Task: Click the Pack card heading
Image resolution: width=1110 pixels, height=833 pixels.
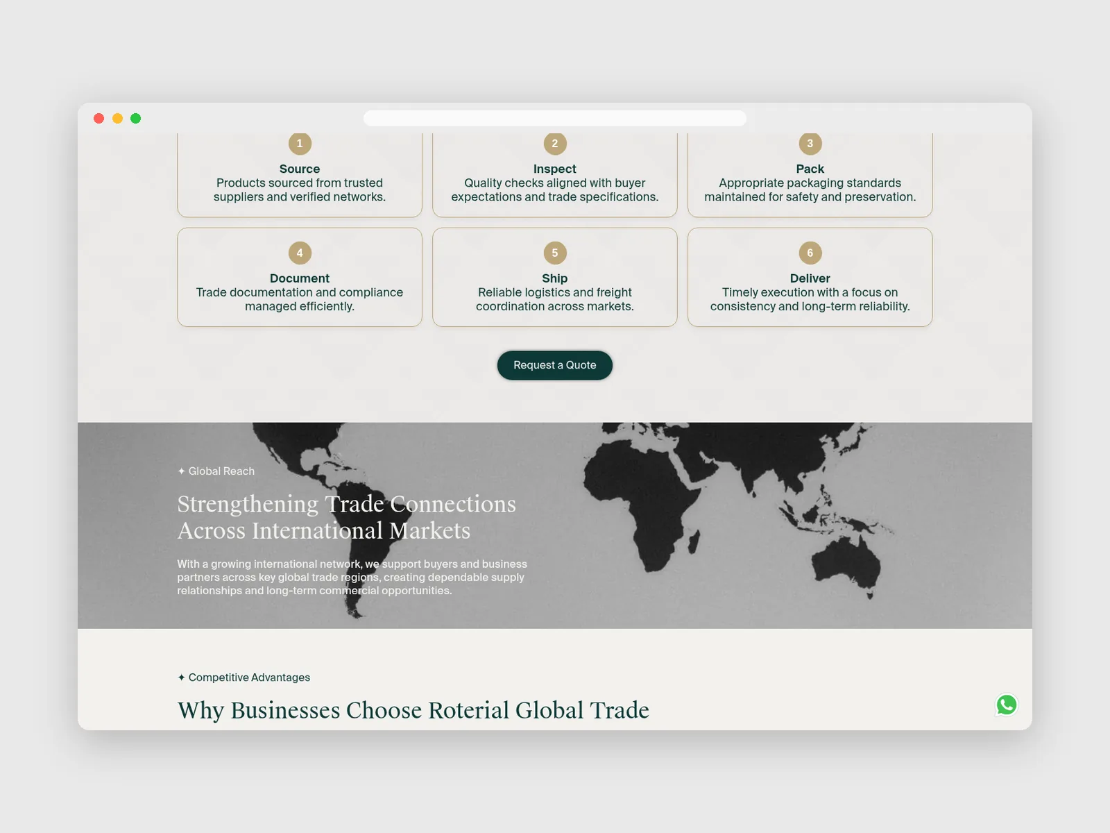Action: (810, 169)
